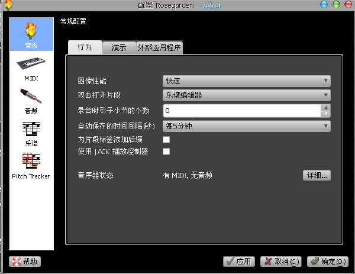Open the Pitch Tracker icon category
Image resolution: width=355 pixels, height=274 pixels.
[x=31, y=166]
